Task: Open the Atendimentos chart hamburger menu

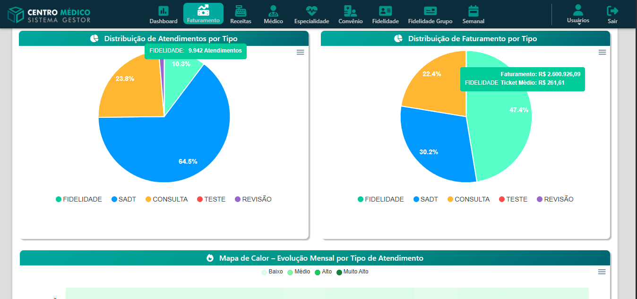Action: pos(300,53)
